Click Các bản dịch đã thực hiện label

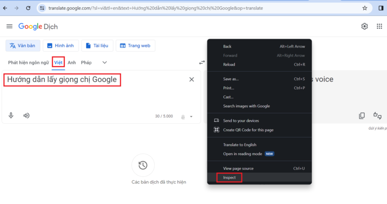(x=159, y=182)
